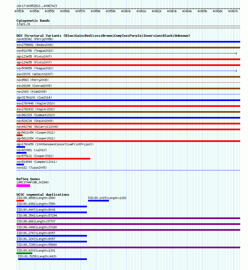Open nsv514848 (Campbell2011) entry
The width and height of the screenshot is (248, 270).
pos(37,162)
